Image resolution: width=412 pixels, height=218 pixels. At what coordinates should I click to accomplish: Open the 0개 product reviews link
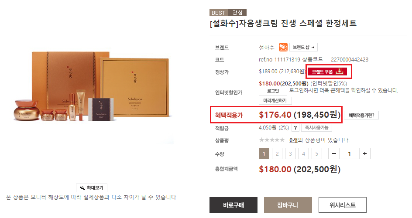click(293, 140)
